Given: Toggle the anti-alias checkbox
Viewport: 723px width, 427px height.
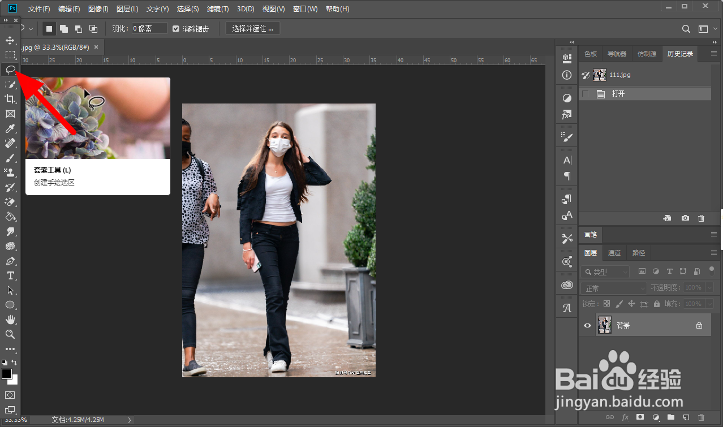Looking at the screenshot, I should tap(175, 28).
